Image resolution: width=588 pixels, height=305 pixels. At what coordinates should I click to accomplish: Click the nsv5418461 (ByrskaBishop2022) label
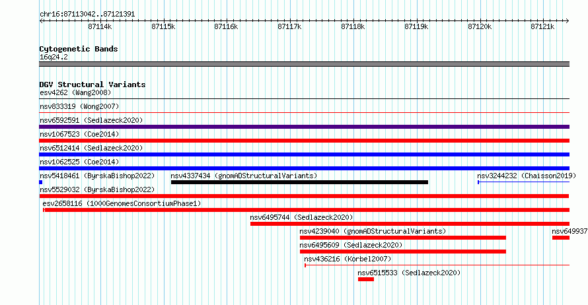[x=97, y=176]
